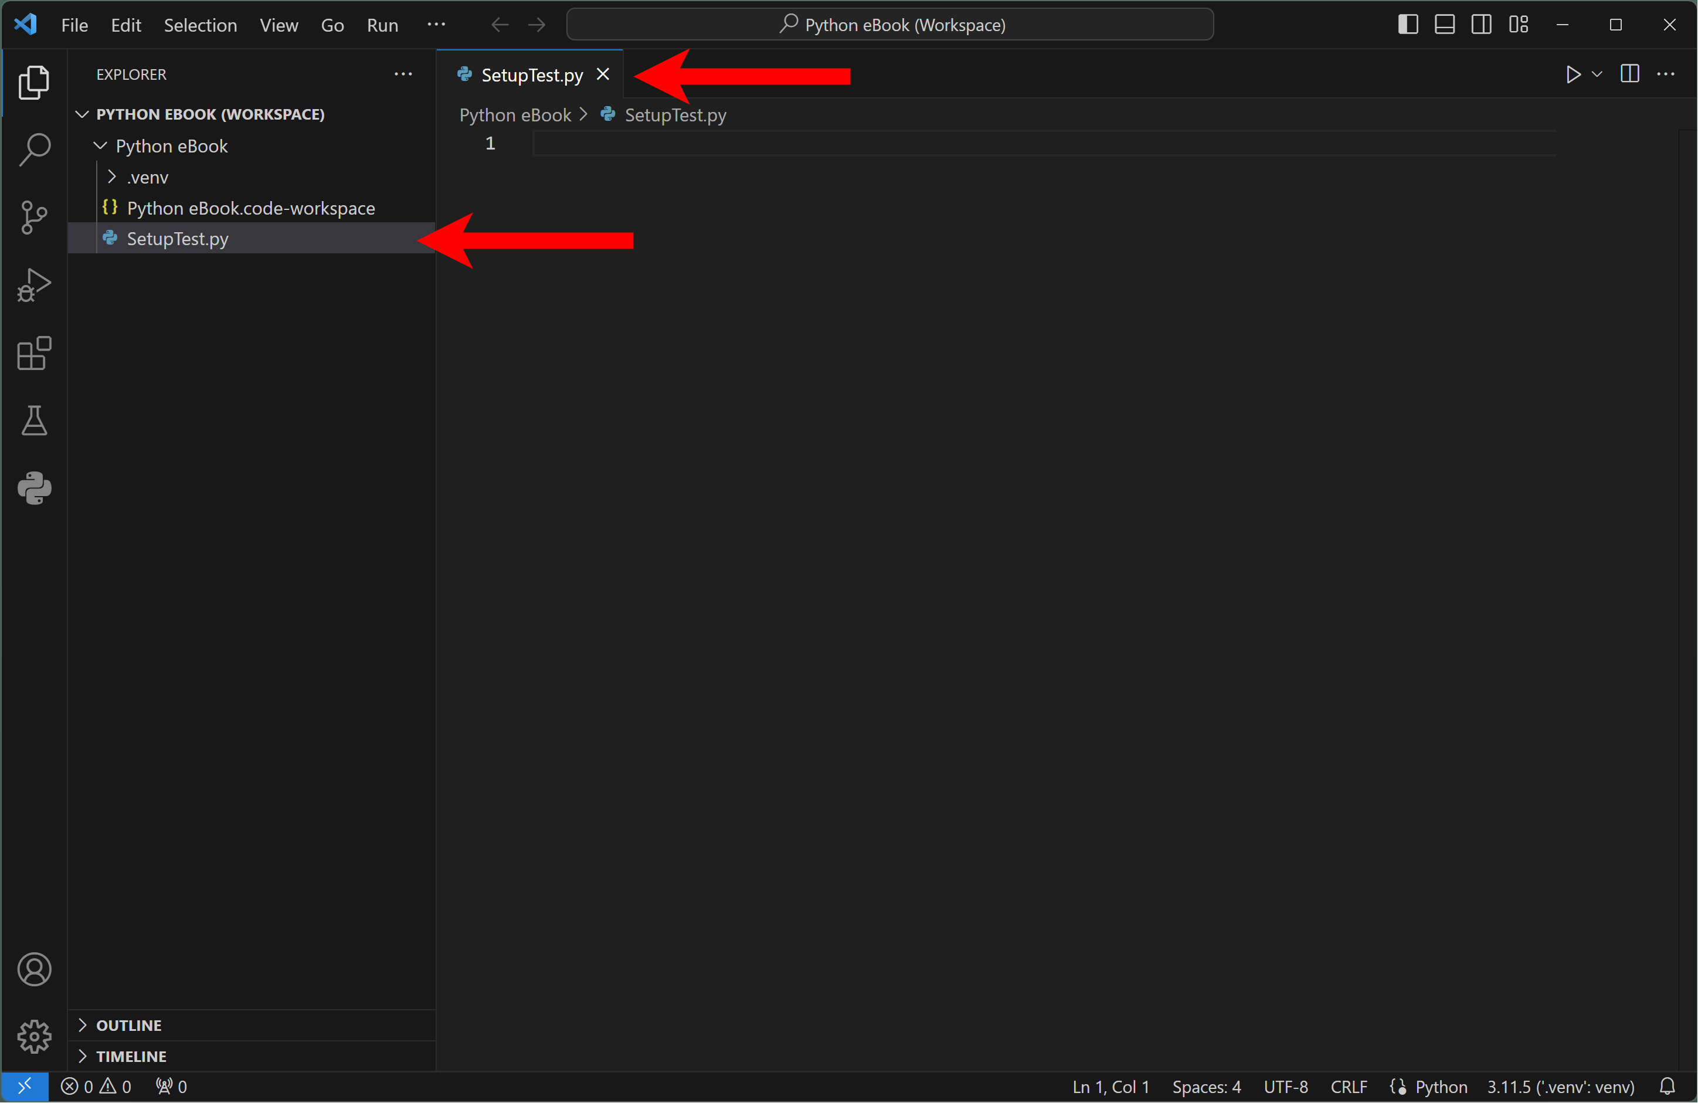Open the View menu

click(279, 25)
